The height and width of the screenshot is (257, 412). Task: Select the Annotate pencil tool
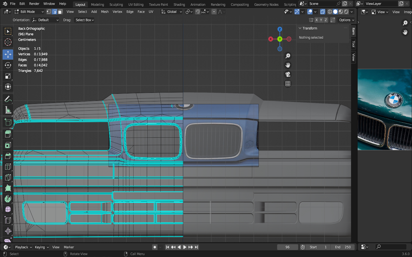coord(8,99)
